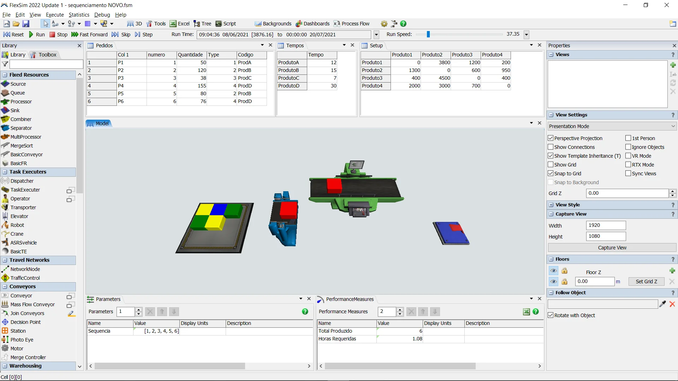The height and width of the screenshot is (381, 678).
Task: Click the eyedropper sampler for Follow Object
Action: click(x=662, y=304)
